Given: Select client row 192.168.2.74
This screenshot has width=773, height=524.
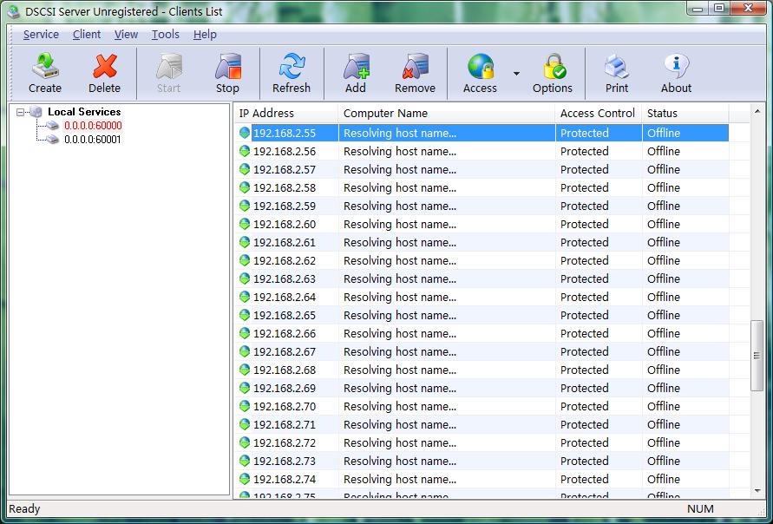Looking at the screenshot, I should tap(481, 479).
